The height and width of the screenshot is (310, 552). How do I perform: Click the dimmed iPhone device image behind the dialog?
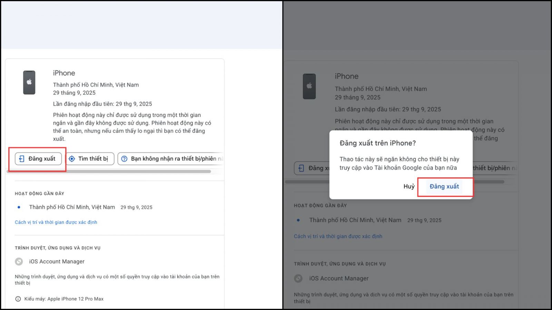pos(309,86)
